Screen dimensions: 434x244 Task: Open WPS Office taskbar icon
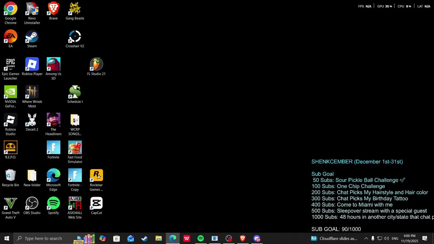(186, 238)
